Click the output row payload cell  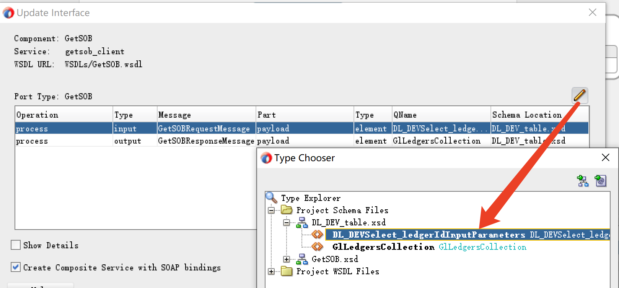(305, 141)
